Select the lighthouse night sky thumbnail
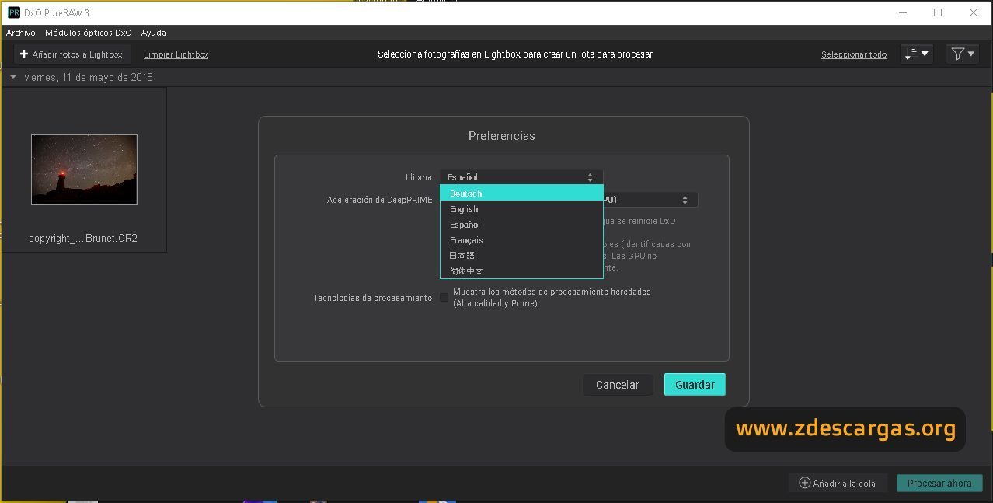This screenshot has width=993, height=503. coord(84,169)
